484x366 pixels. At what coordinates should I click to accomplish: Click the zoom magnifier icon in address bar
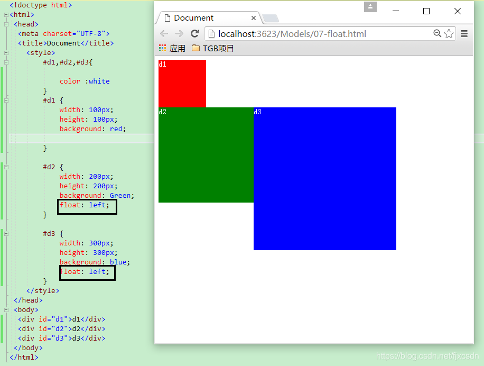pyautogui.click(x=437, y=33)
